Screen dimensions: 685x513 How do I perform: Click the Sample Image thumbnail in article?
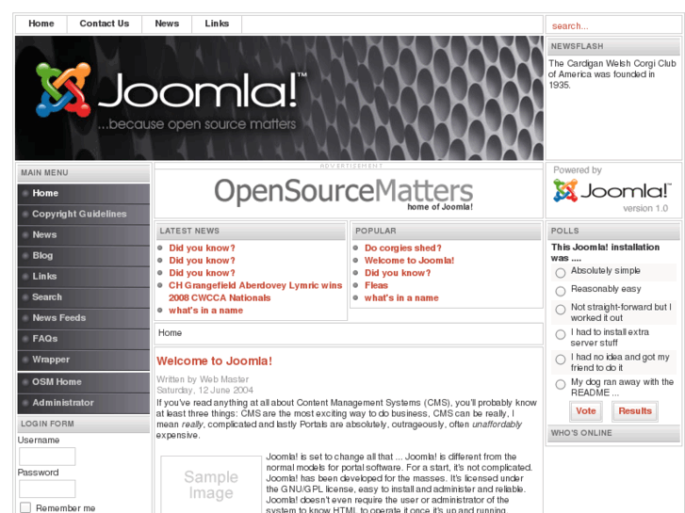tap(211, 485)
